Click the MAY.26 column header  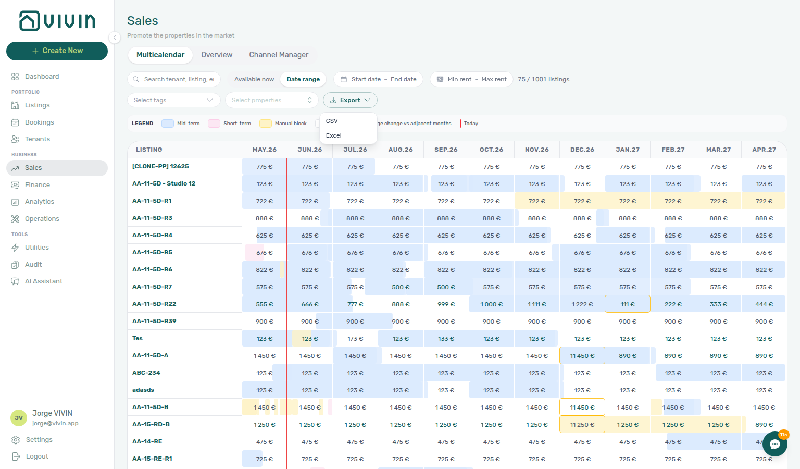(x=265, y=150)
